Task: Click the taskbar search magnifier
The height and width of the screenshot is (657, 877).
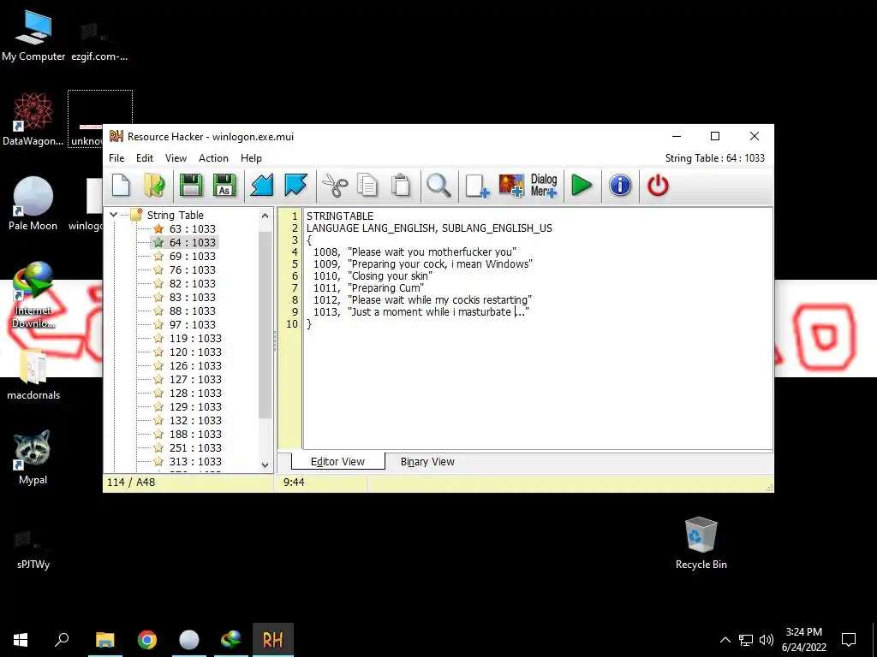Action: [x=62, y=640]
